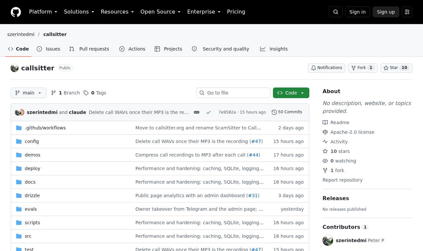The height and width of the screenshot is (251, 423).
Task: Click the pulse icon beside Activity
Action: 325,142
